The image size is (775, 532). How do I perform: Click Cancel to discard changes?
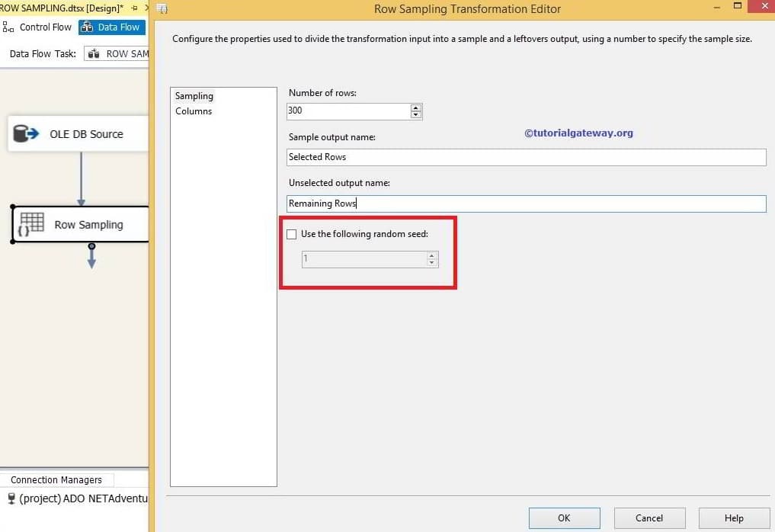649,518
